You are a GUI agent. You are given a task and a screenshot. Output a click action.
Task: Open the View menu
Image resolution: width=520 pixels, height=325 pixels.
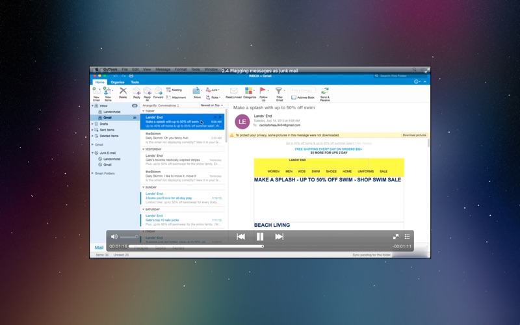147,70
